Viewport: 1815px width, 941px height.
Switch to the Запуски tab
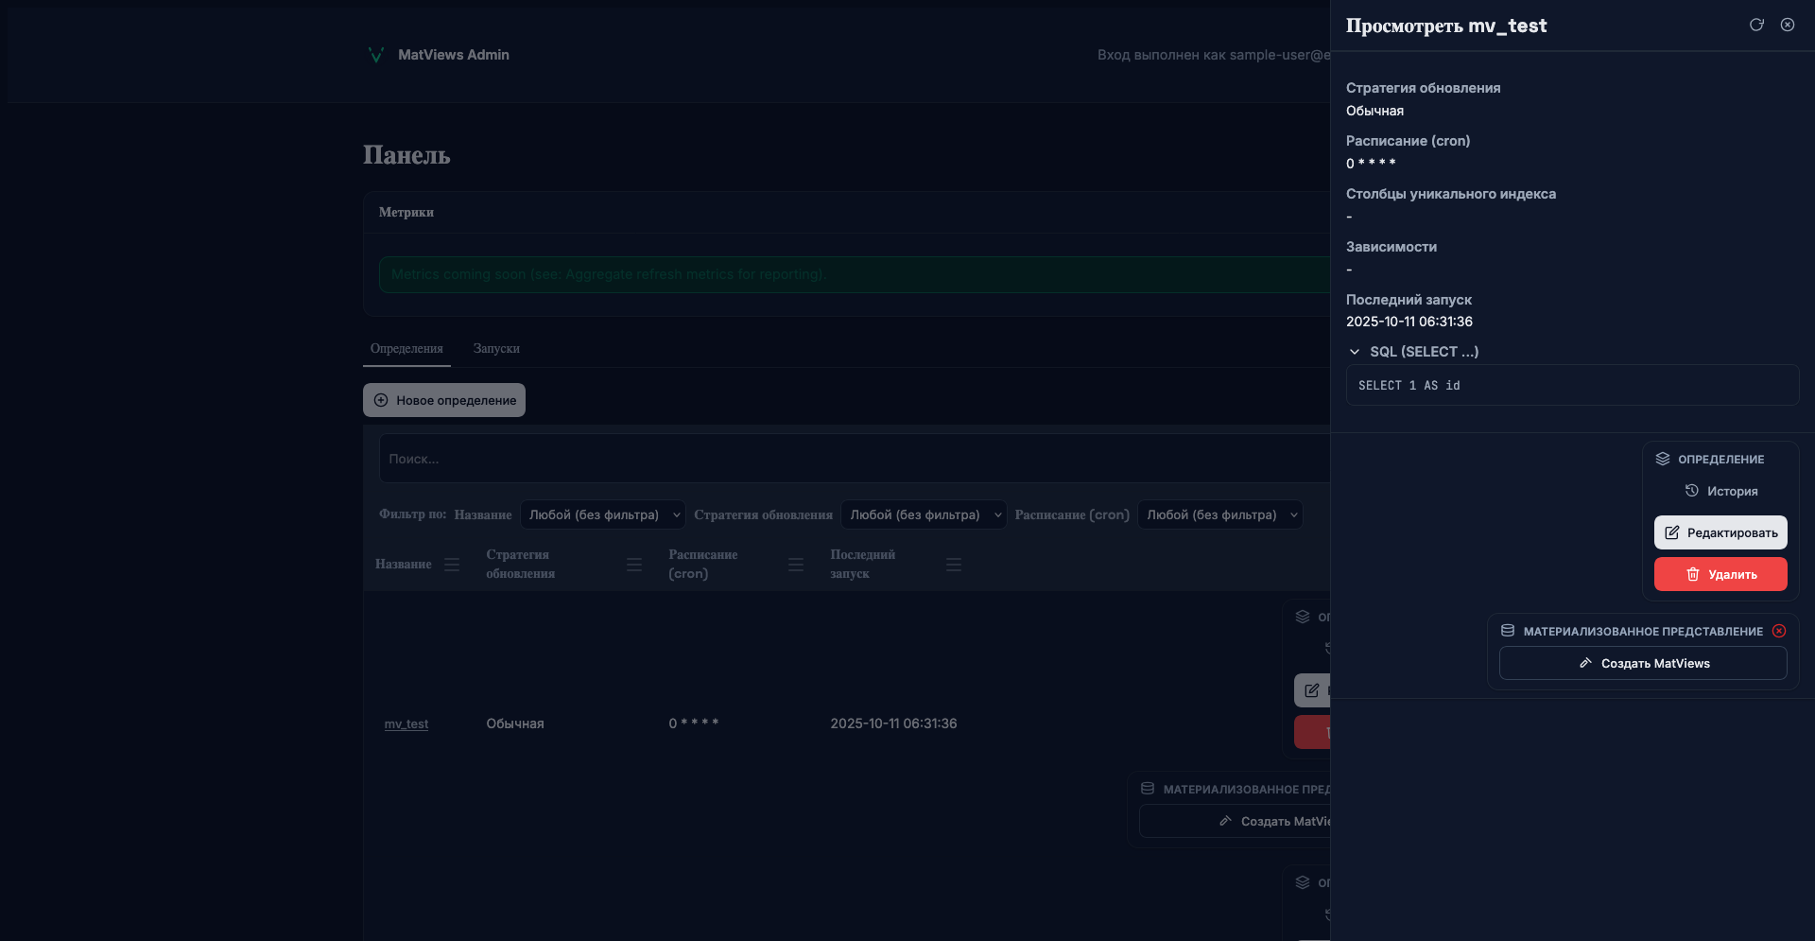coord(496,349)
